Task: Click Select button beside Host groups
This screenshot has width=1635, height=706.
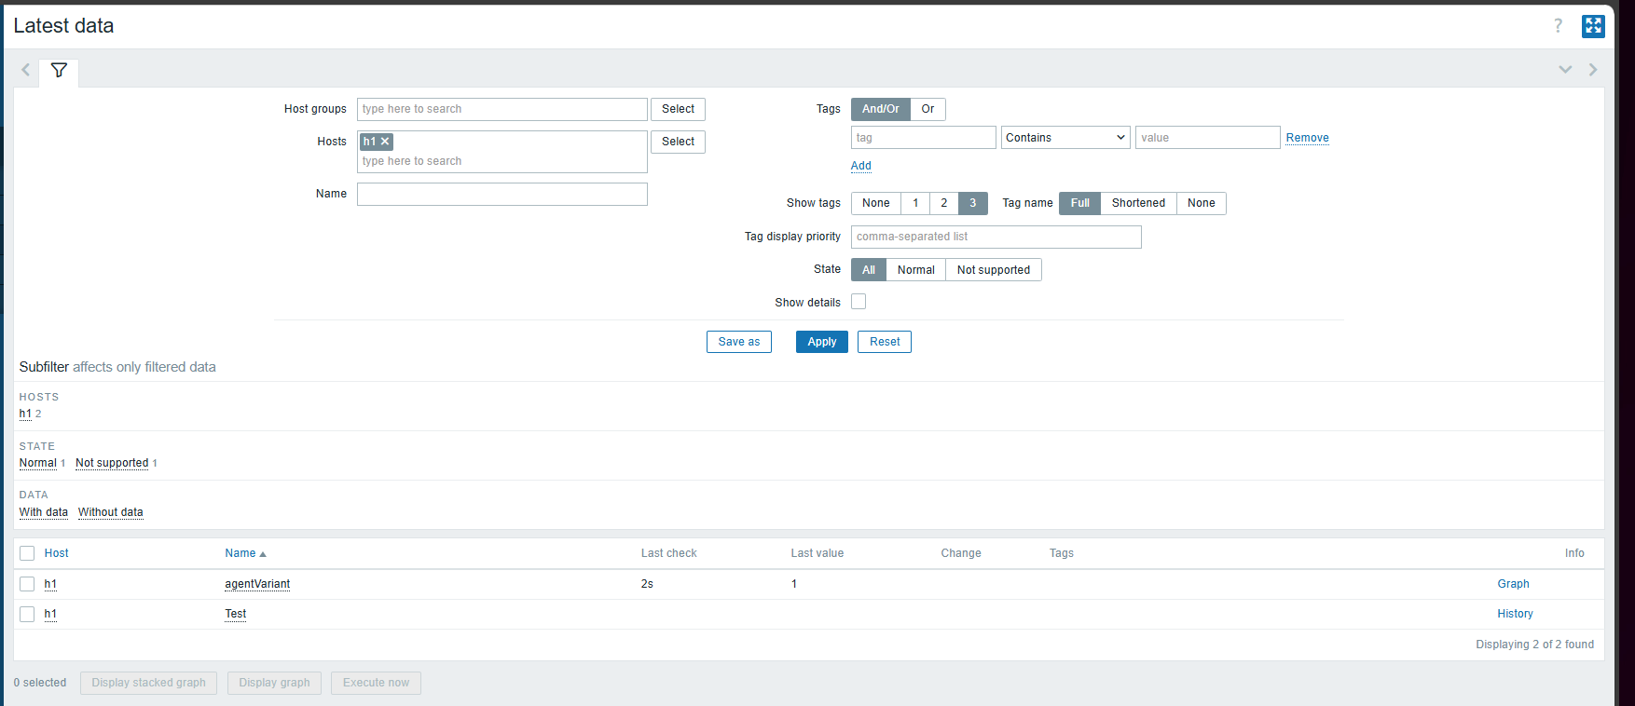Action: click(x=678, y=109)
